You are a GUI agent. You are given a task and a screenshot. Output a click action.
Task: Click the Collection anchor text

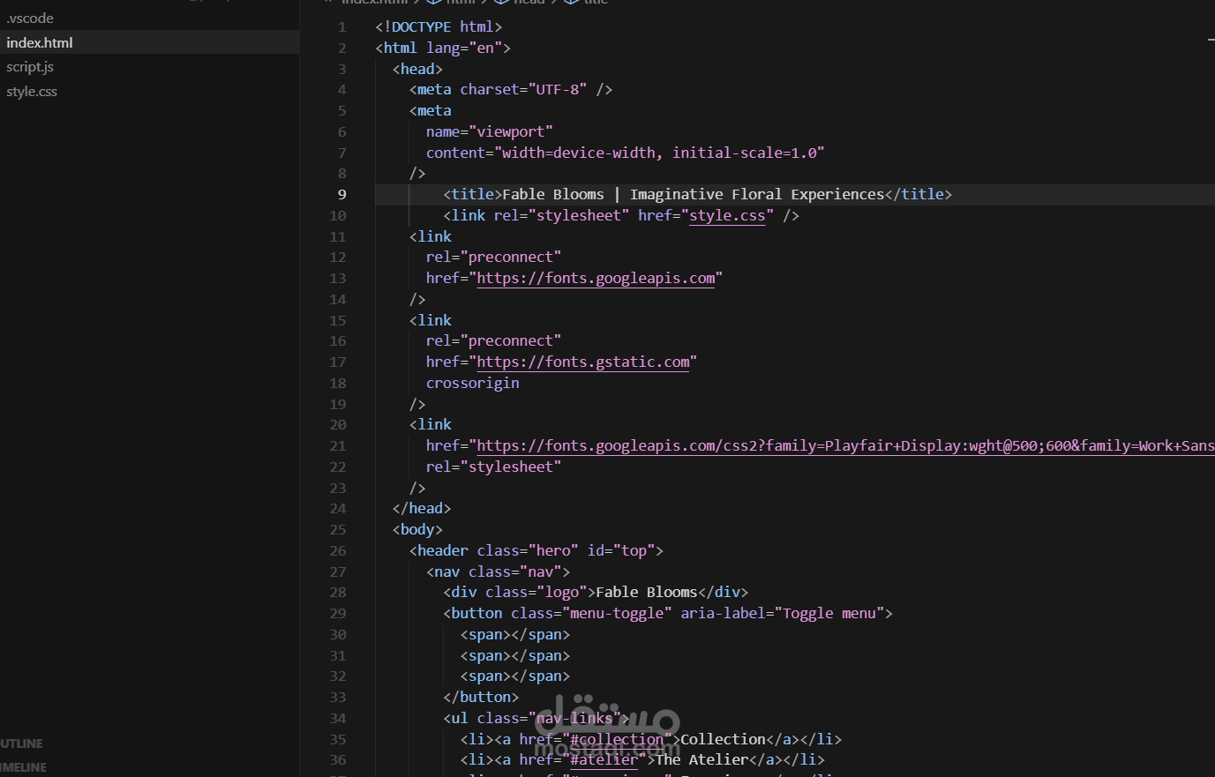pos(723,739)
